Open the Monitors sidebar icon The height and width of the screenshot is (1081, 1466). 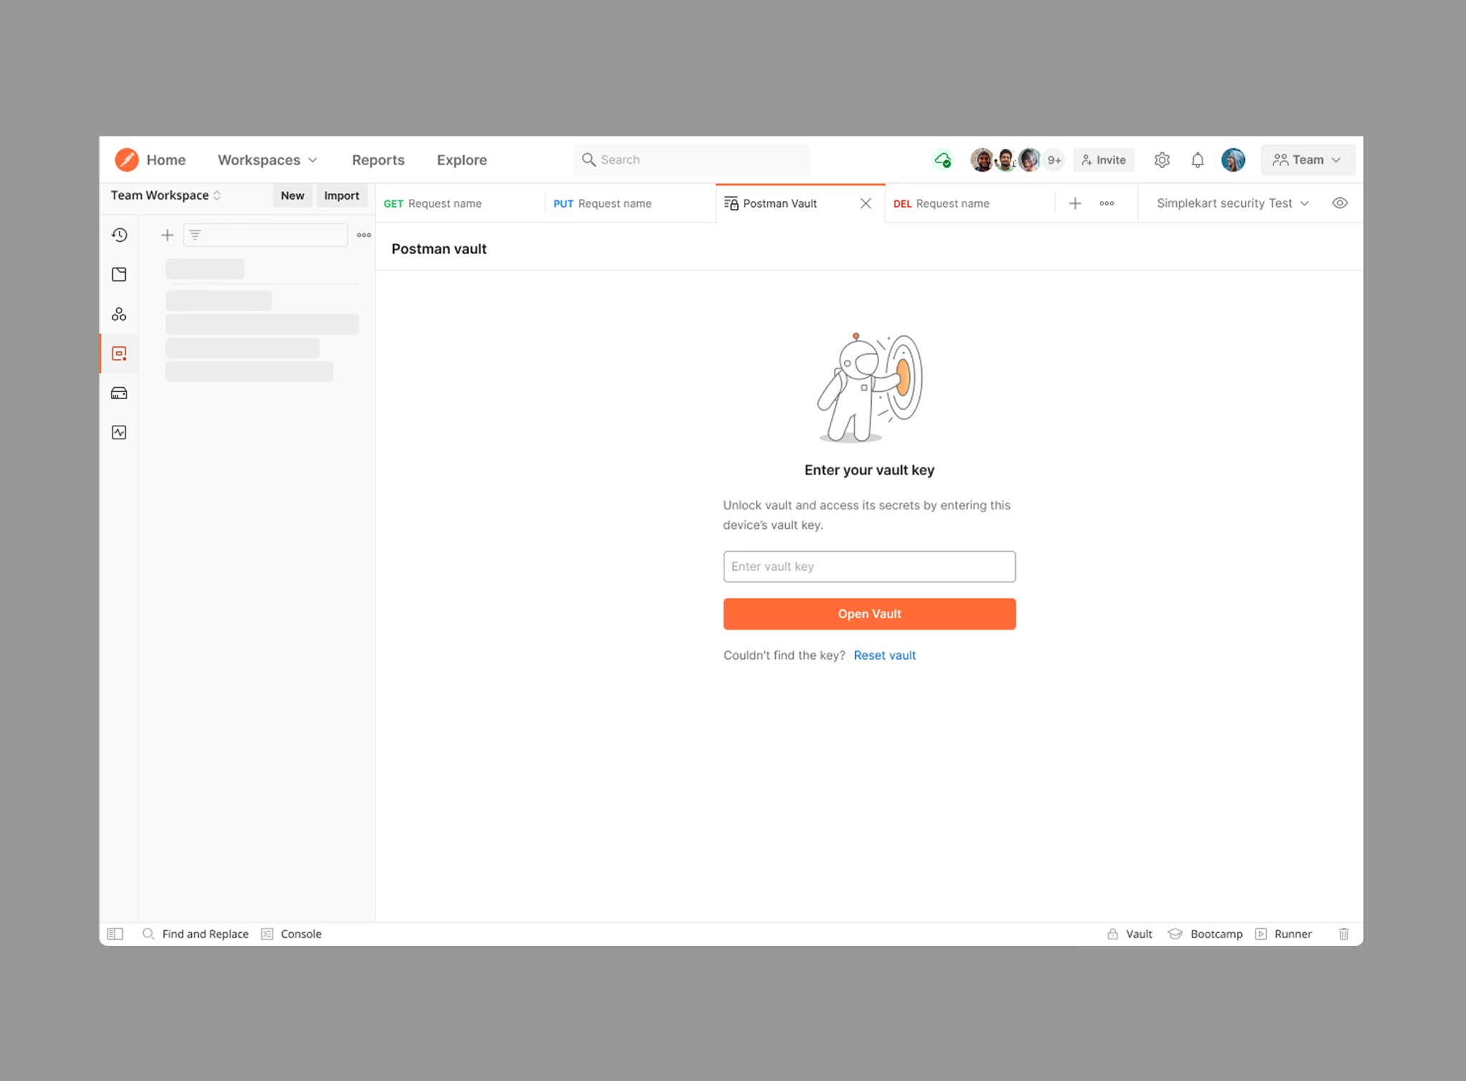(120, 432)
